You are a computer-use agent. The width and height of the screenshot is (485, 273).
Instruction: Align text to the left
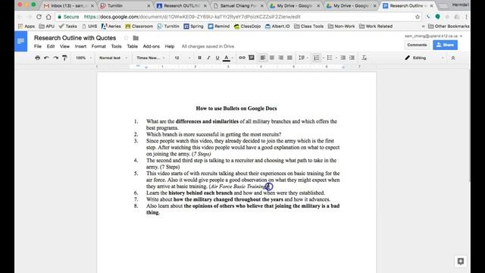coord(263,58)
